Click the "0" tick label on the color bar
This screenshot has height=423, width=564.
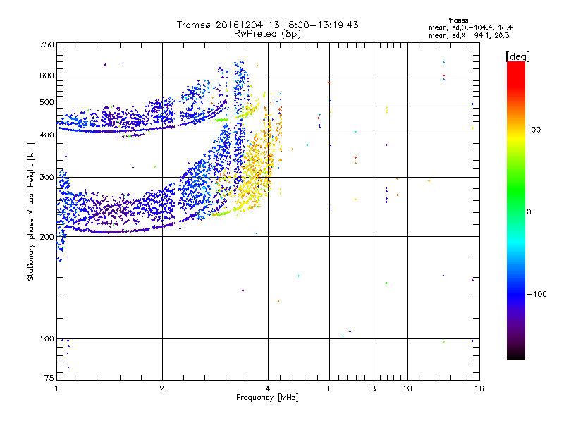[529, 212]
